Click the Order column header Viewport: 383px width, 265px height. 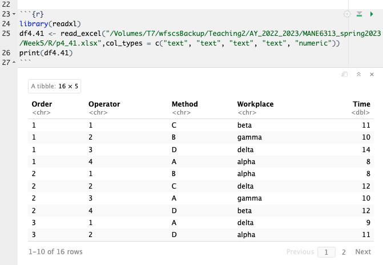tap(42, 104)
